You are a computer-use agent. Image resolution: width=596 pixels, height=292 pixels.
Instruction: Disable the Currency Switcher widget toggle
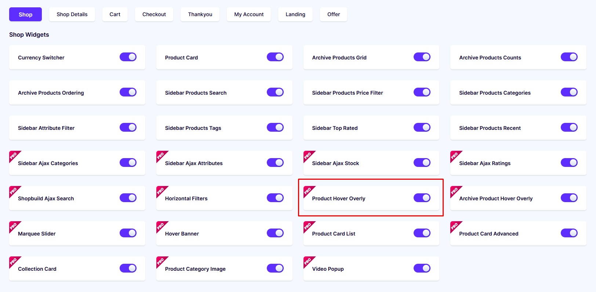tap(128, 57)
